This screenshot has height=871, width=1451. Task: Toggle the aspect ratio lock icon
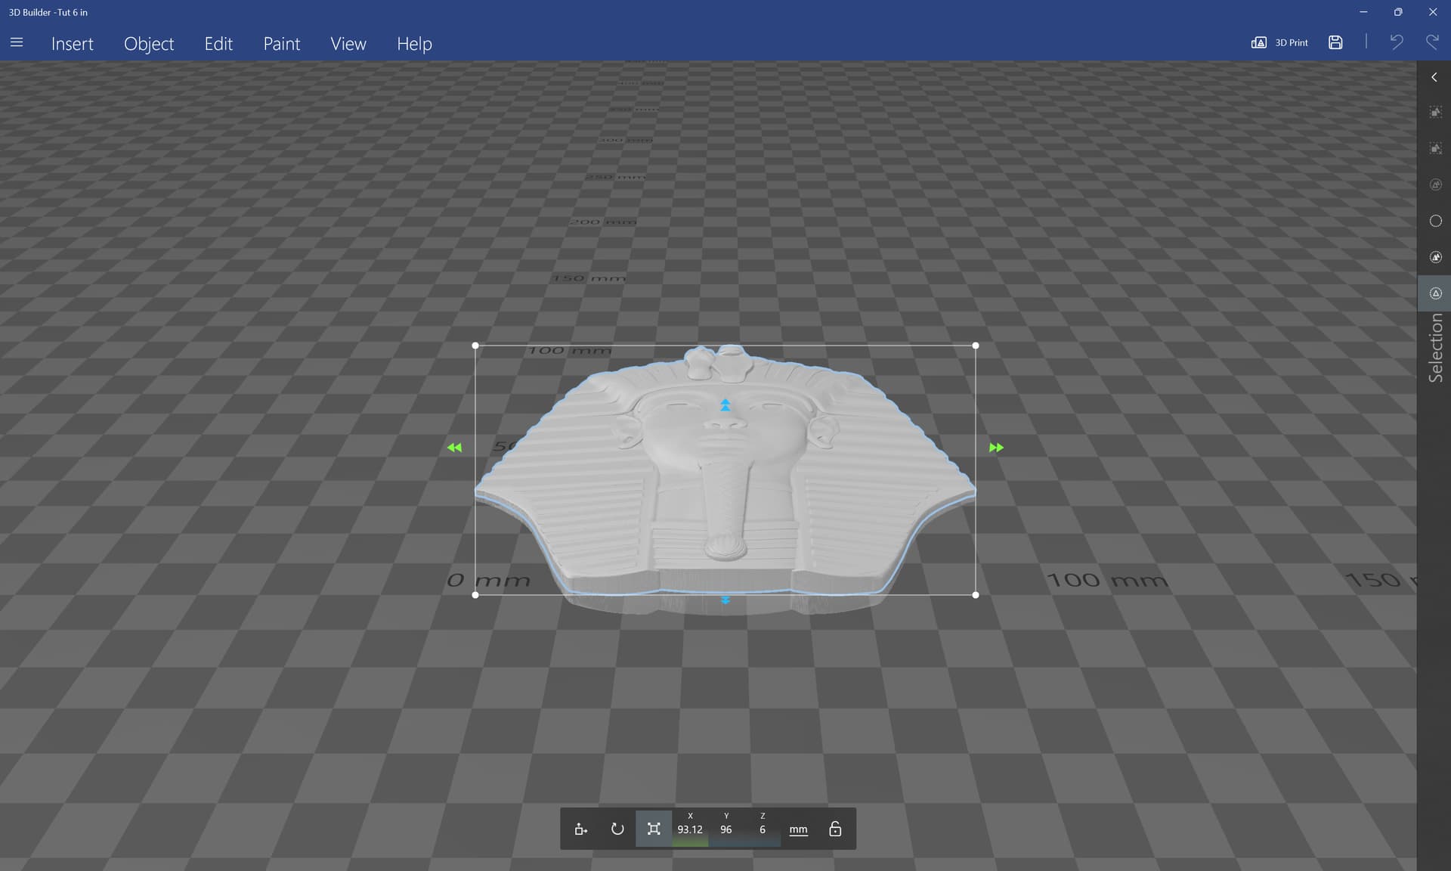coord(835,829)
